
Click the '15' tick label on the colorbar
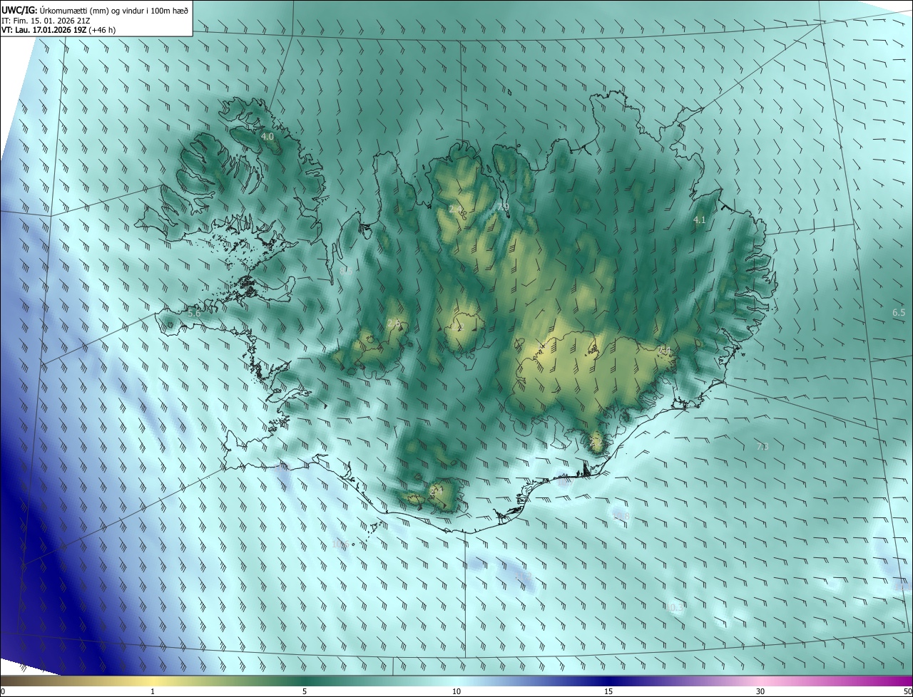pyautogui.click(x=608, y=692)
